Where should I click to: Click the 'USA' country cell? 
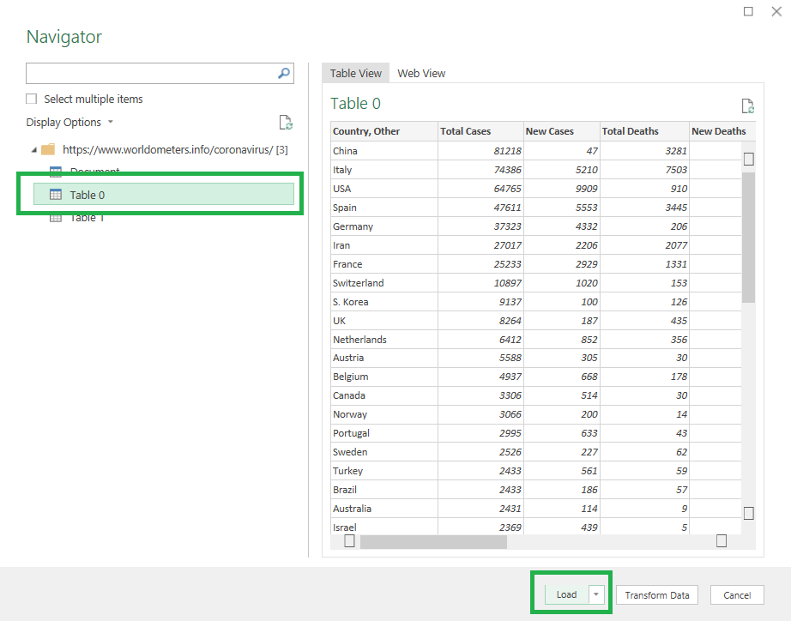(383, 189)
